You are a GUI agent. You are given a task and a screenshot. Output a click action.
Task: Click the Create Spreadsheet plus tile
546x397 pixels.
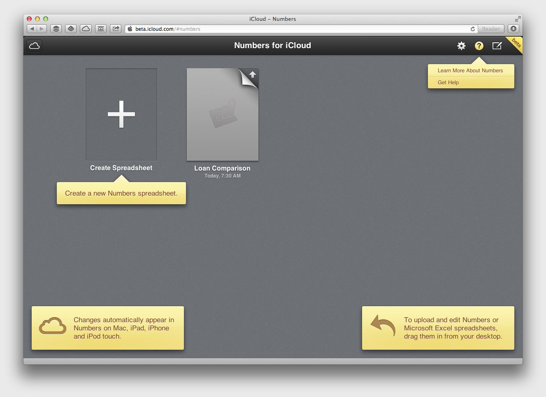[121, 114]
